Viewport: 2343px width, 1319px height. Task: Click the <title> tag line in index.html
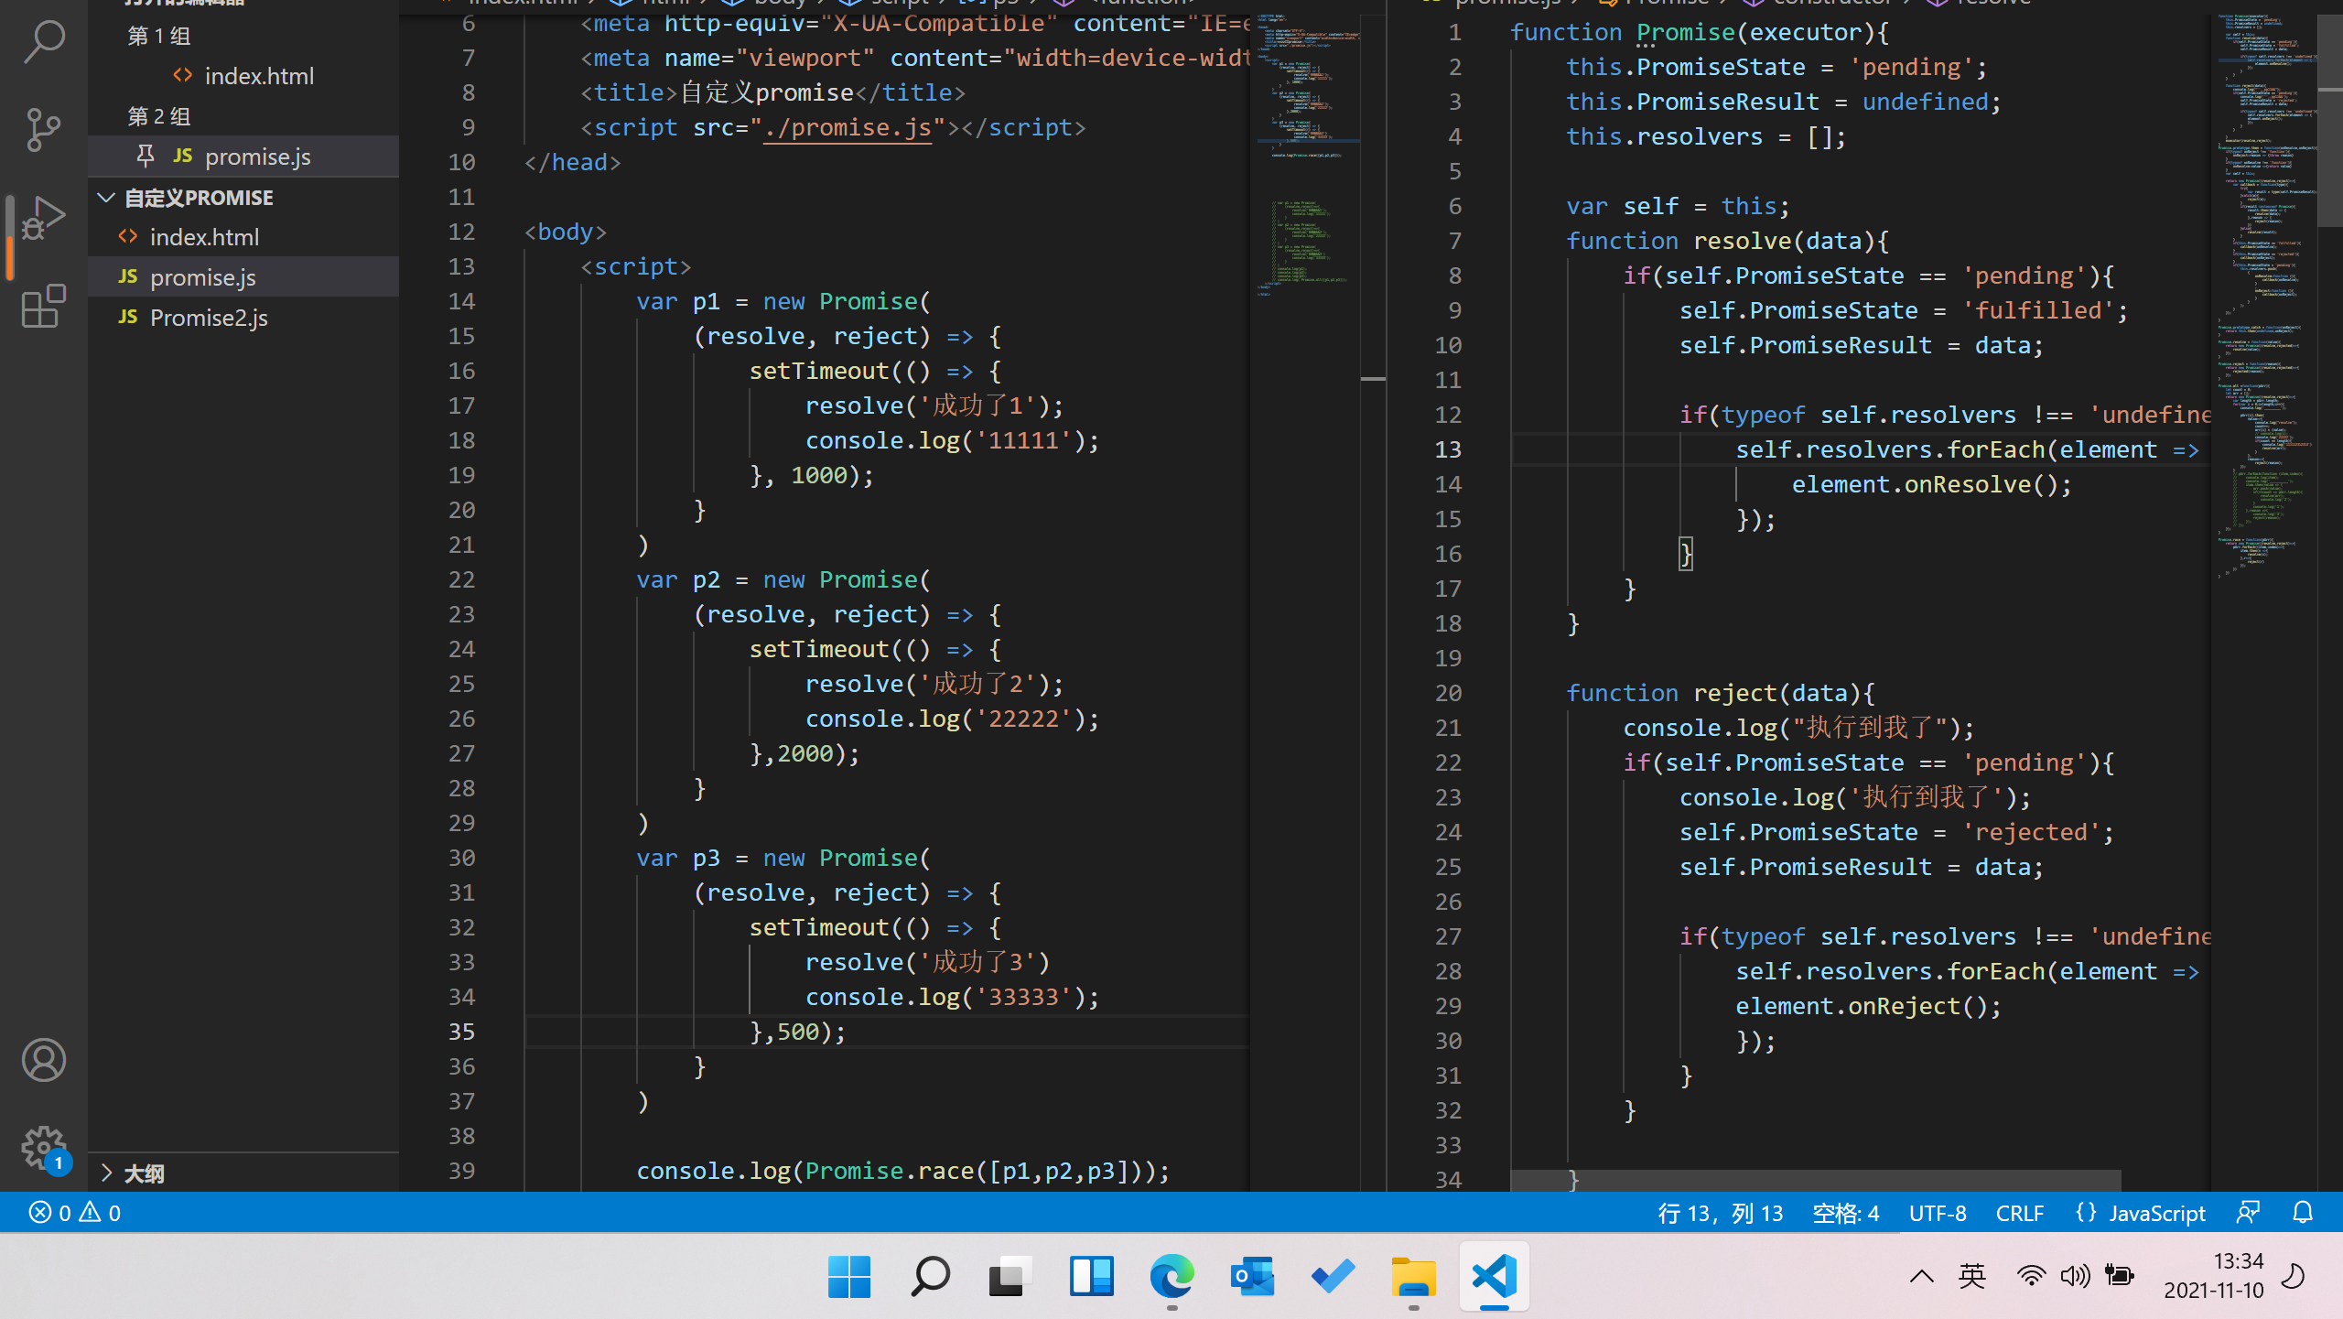click(x=772, y=92)
